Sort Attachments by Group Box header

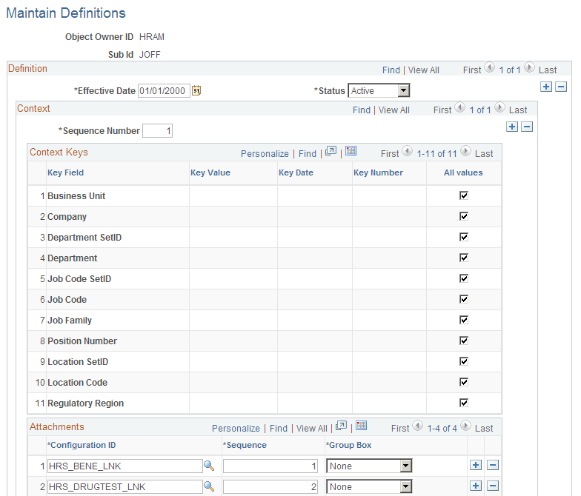[348, 446]
